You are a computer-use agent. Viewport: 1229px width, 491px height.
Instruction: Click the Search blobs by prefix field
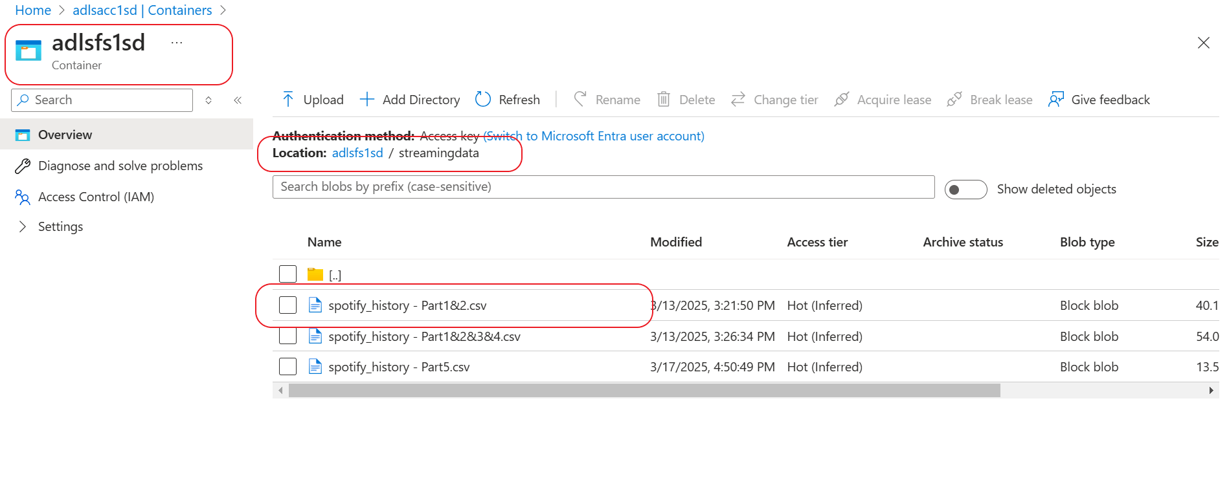coord(603,187)
